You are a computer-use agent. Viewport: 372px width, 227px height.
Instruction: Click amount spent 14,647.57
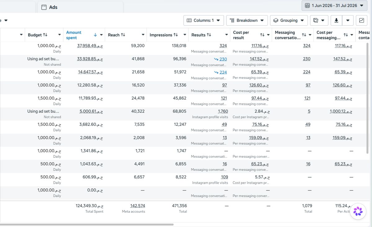pos(91,72)
